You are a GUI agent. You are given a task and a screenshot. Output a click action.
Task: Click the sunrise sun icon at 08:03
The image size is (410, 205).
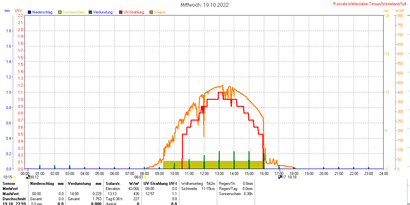tap(145, 177)
